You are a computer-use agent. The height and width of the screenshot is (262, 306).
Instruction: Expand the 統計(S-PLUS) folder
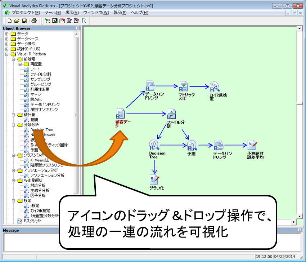7,49
